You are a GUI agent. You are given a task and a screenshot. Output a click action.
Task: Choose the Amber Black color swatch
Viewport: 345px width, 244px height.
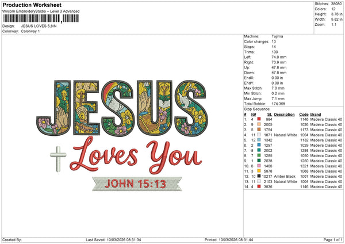[259, 176]
